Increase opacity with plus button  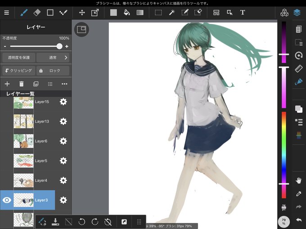[x=67, y=46]
